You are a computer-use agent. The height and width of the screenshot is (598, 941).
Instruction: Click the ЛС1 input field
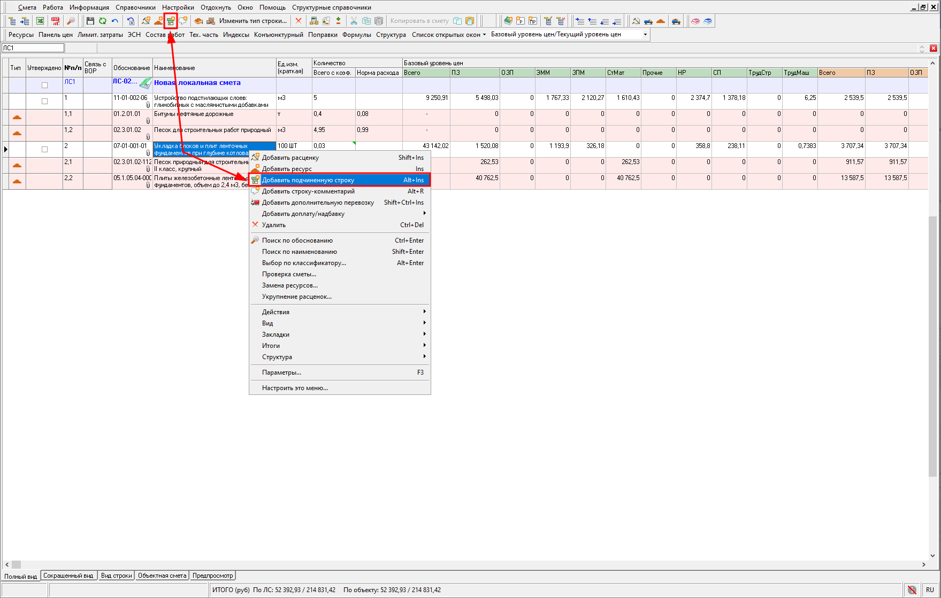(x=33, y=48)
